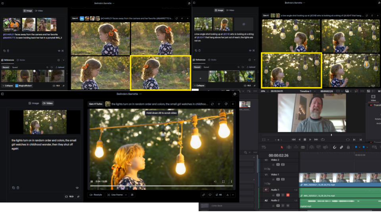The image size is (381, 214).
Task: Click the 4K upscale button
Action: 219,195
